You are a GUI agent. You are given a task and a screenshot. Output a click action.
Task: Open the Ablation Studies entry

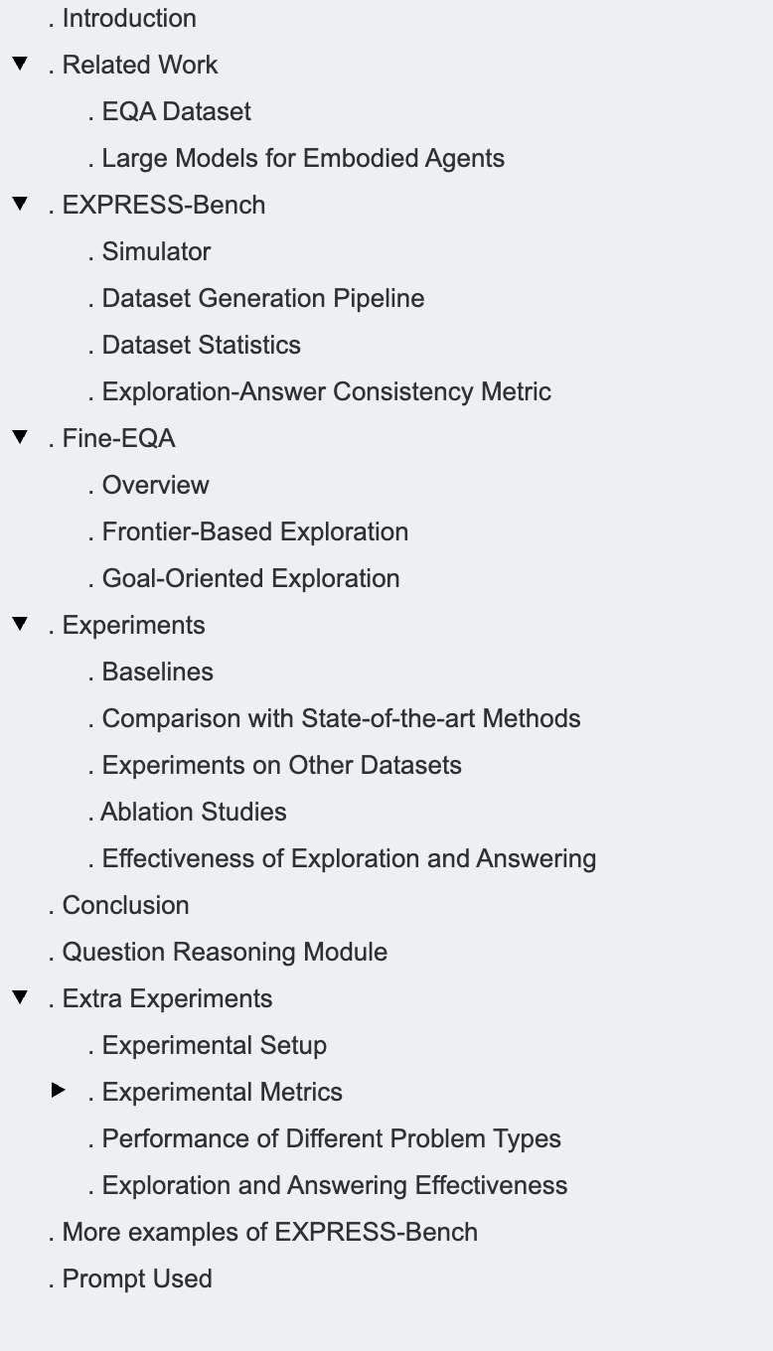pyautogui.click(x=193, y=812)
